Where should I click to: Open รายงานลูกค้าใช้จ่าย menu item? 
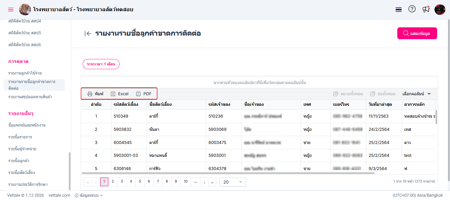click(x=25, y=73)
